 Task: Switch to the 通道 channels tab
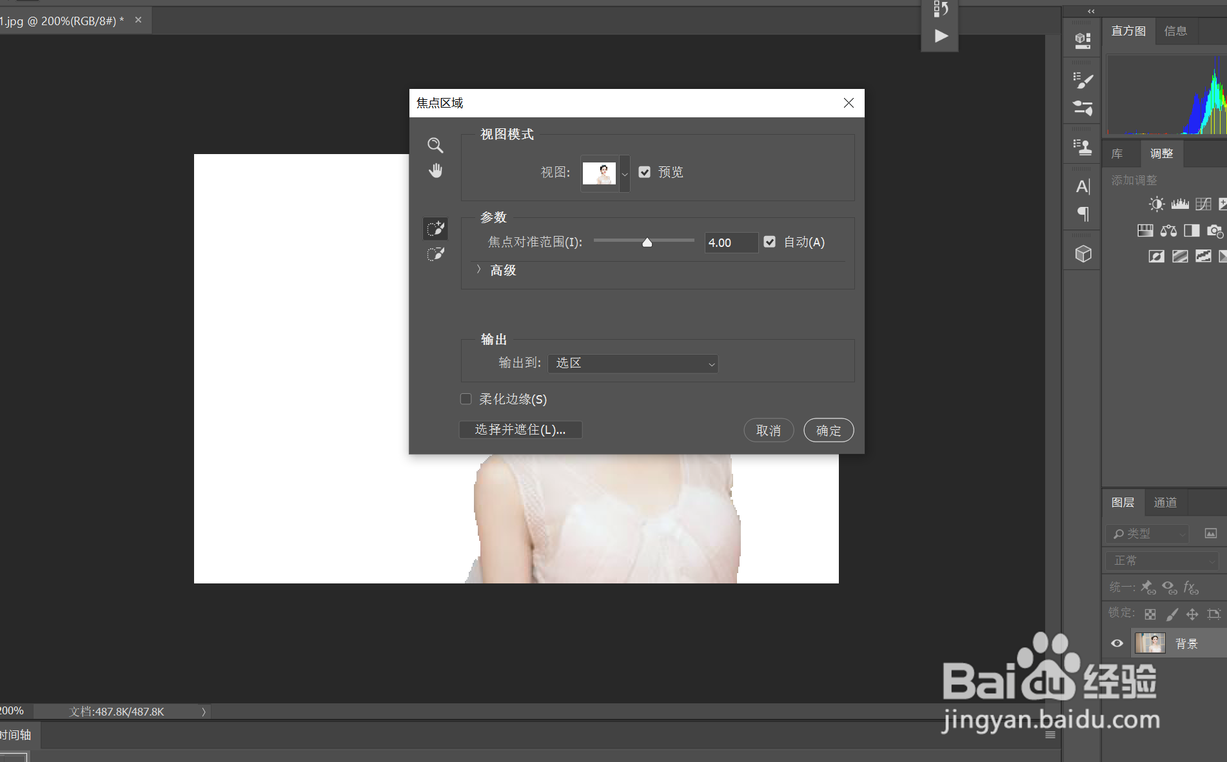pyautogui.click(x=1165, y=502)
